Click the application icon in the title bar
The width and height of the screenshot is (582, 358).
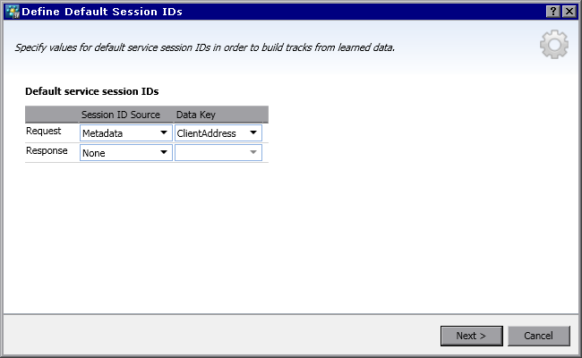click(x=12, y=10)
